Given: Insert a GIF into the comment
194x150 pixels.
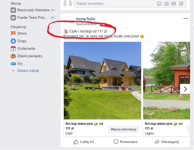Looking at the screenshot, I should (174, 4).
